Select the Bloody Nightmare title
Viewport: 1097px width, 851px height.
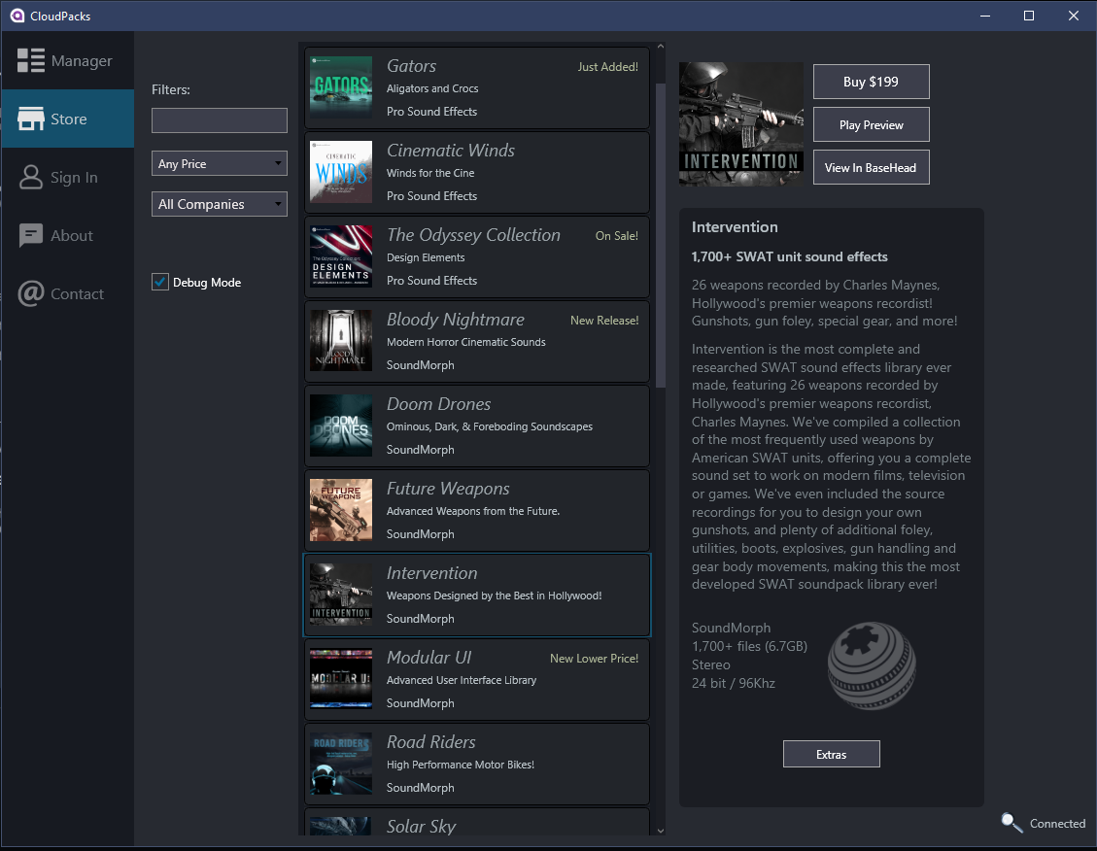456,320
